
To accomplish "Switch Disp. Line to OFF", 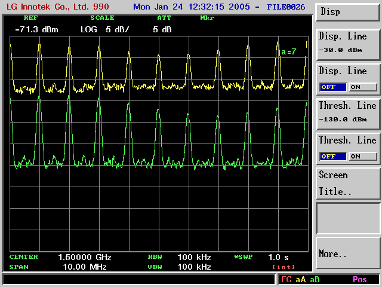I will coord(334,87).
